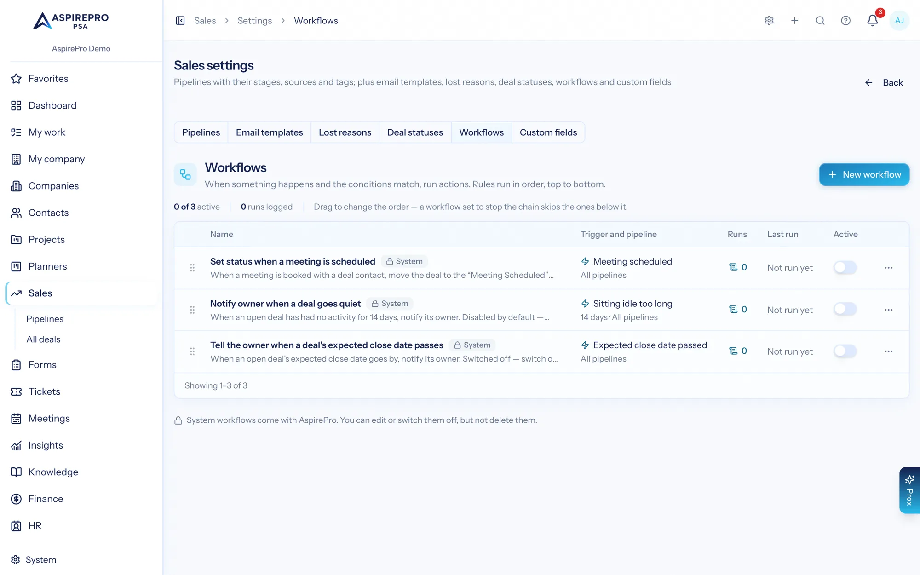Viewport: 920px width, 575px height.
Task: Enable the Set status when meeting scheduled workflow
Action: [x=845, y=267]
